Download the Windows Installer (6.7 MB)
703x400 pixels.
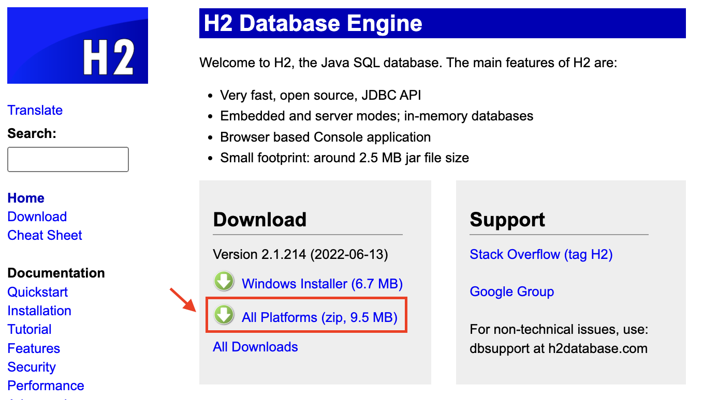tap(323, 283)
